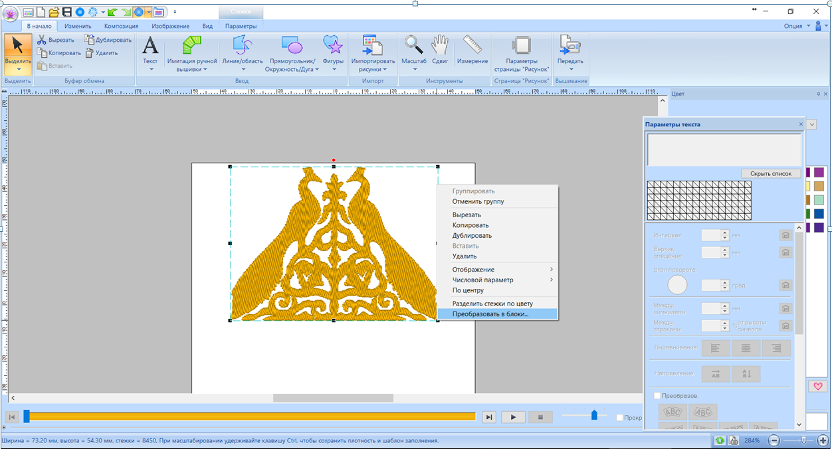Viewport: 832px width, 449px height.
Task: Open the Выделить dropdown arrow
Action: point(18,69)
